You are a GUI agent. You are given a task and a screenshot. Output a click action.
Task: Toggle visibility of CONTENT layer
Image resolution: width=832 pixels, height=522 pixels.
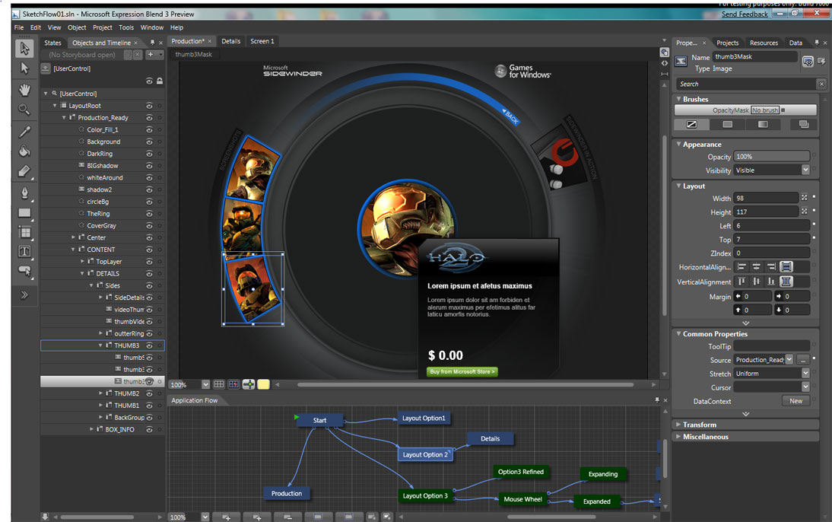149,250
